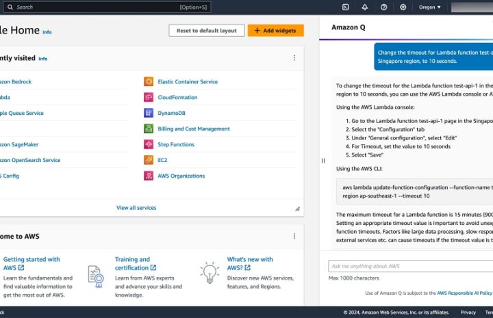The height and width of the screenshot is (318, 493).
Task: Open the Step Functions link
Action: (176, 144)
